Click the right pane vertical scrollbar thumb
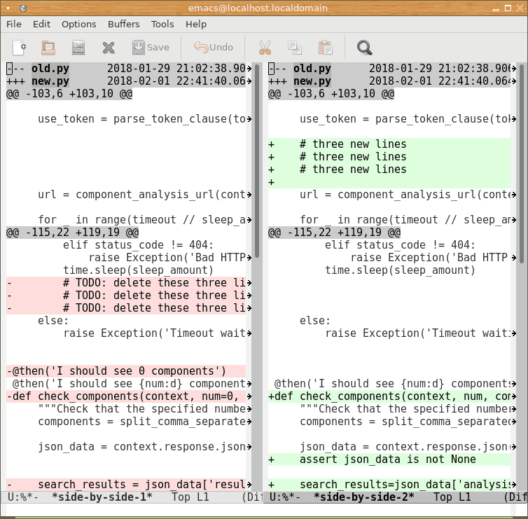The width and height of the screenshot is (528, 519). coord(522,164)
